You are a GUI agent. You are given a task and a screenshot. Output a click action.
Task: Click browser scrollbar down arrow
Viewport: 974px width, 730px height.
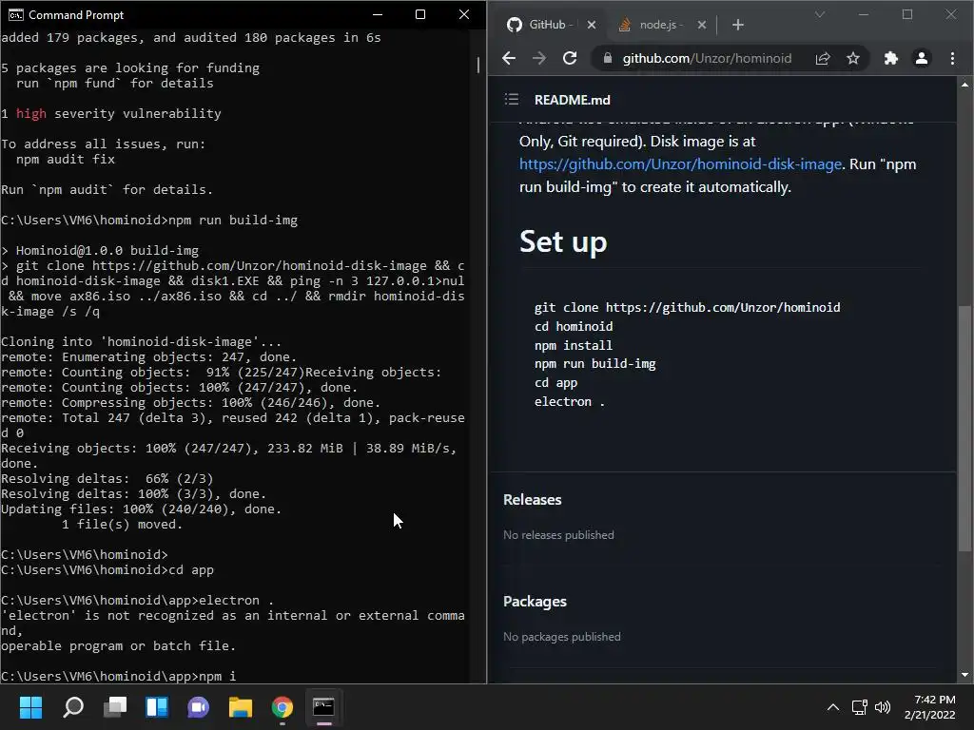point(964,675)
